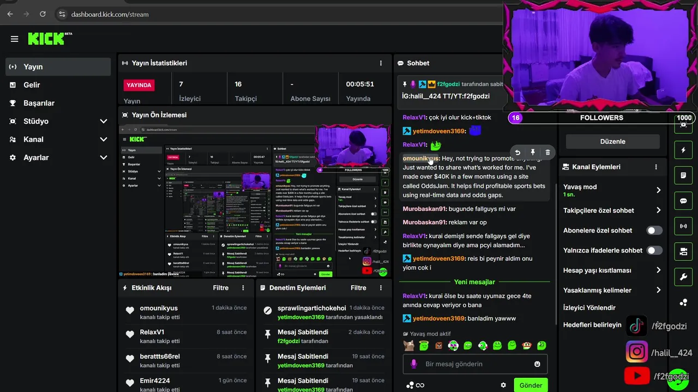Click username omounikyus in chat
The image size is (698, 392).
pyautogui.click(x=421, y=158)
